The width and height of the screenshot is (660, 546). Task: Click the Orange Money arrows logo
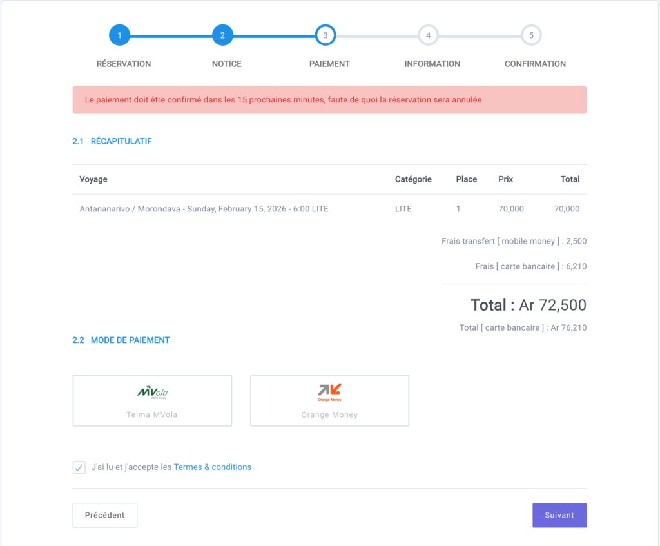click(x=329, y=391)
